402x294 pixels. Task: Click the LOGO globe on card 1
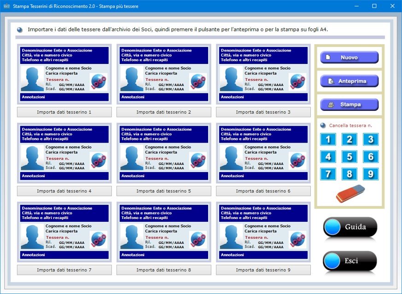[x=99, y=82]
